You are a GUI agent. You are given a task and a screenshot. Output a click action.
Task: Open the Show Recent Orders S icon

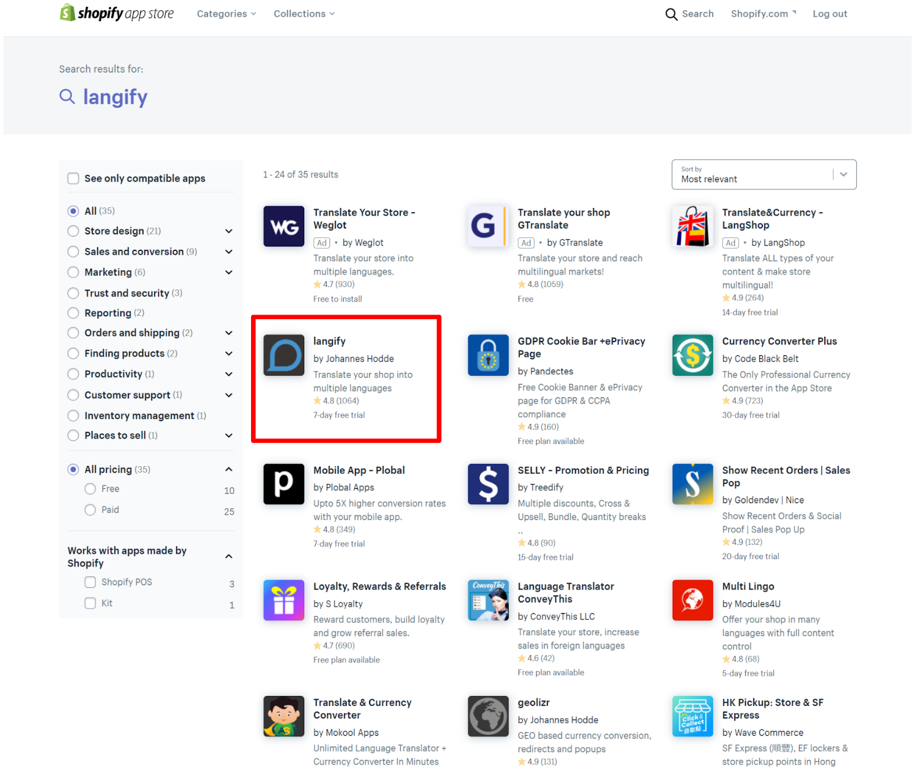click(x=693, y=484)
